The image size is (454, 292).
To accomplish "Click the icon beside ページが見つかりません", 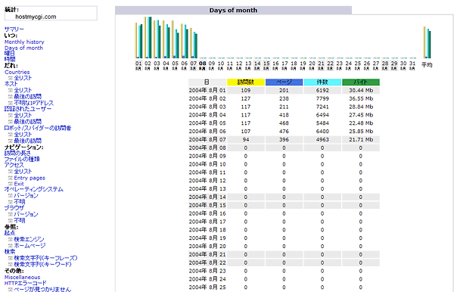I will (10, 290).
